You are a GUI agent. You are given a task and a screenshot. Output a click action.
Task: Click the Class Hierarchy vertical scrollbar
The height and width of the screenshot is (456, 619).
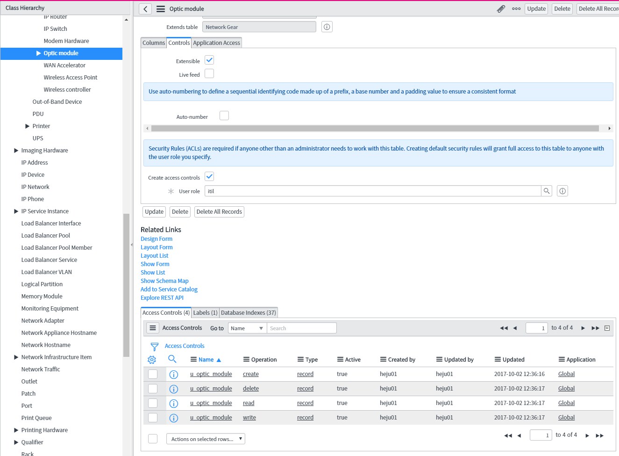[126, 285]
